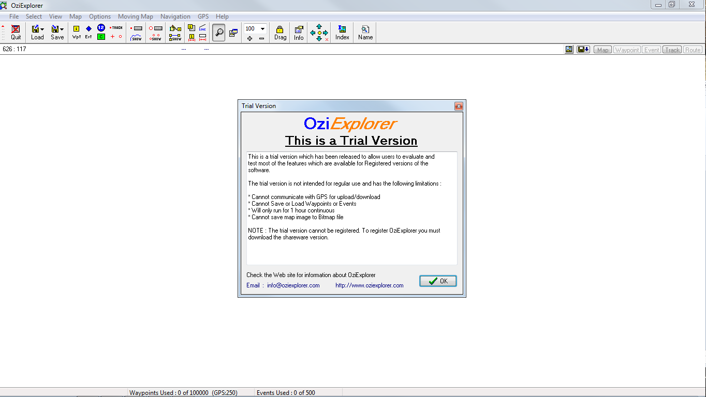Click the zoom out minus icon
This screenshot has width=706, height=397.
point(261,38)
